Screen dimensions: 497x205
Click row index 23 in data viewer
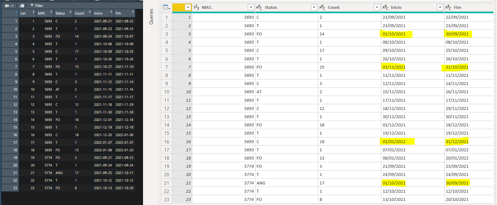coord(10,188)
